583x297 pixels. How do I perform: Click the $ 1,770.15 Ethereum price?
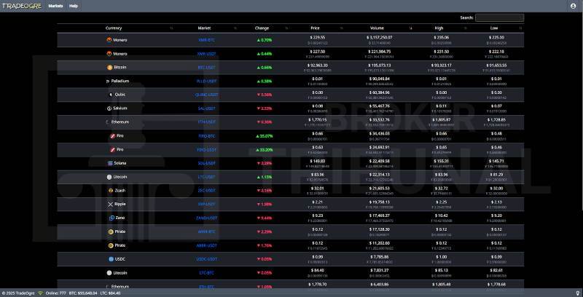tap(318, 119)
